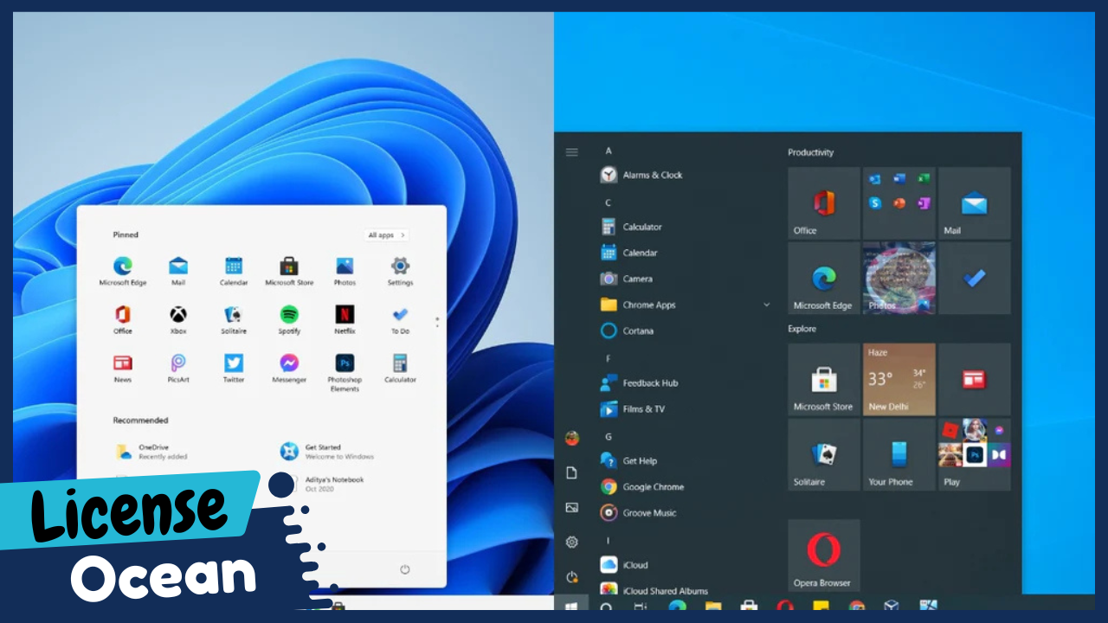The height and width of the screenshot is (623, 1108).
Task: Click the Photos live tile
Action: click(x=899, y=278)
